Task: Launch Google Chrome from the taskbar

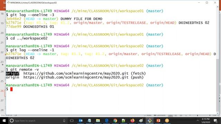Action: 115,121
